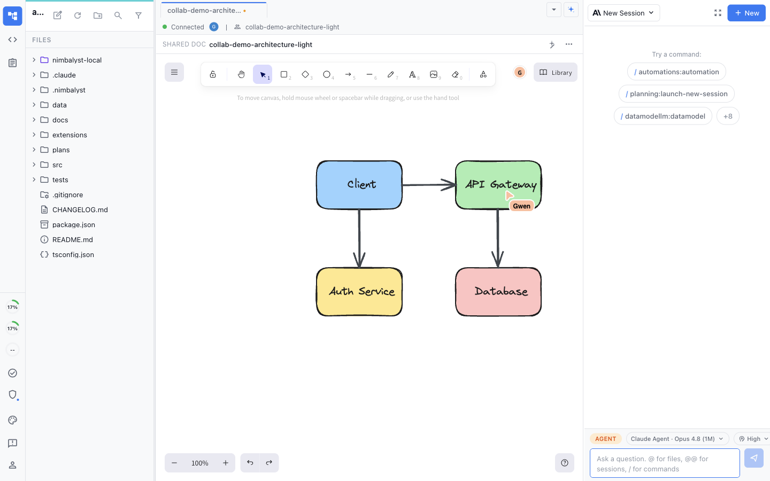Open the README.md file
770x481 pixels.
pos(90,239)
